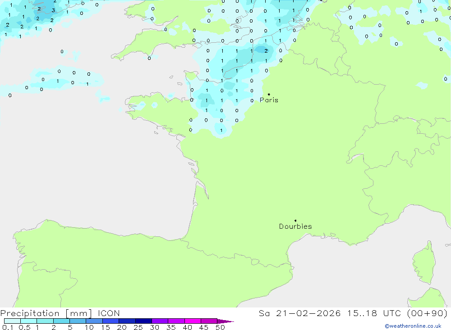Click the date '21-02-2026' in the caption
The height and width of the screenshot is (330, 451).
coord(308,313)
